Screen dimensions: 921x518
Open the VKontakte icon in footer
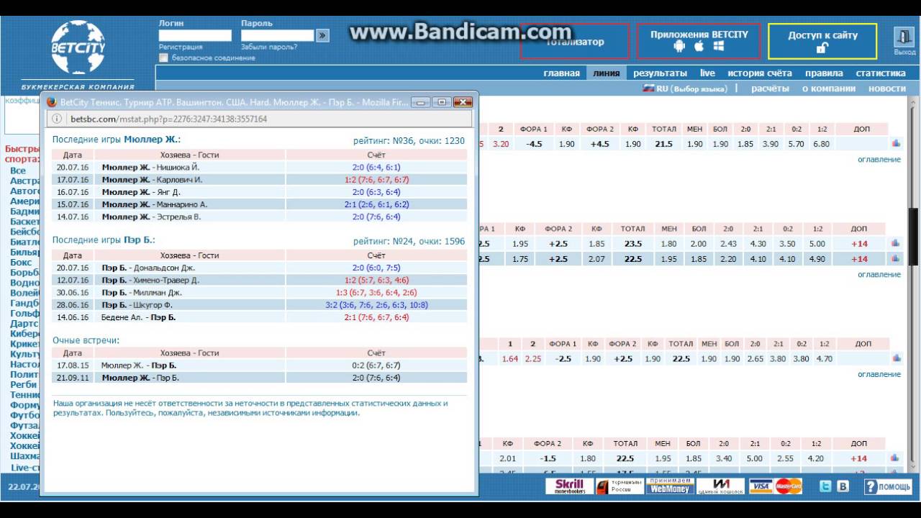click(843, 486)
